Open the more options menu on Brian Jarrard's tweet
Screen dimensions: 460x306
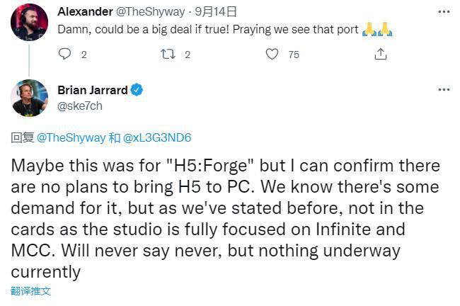point(444,89)
